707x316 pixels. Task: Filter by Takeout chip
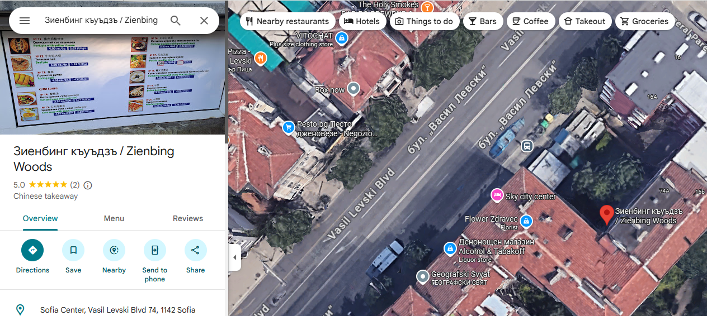click(x=585, y=21)
